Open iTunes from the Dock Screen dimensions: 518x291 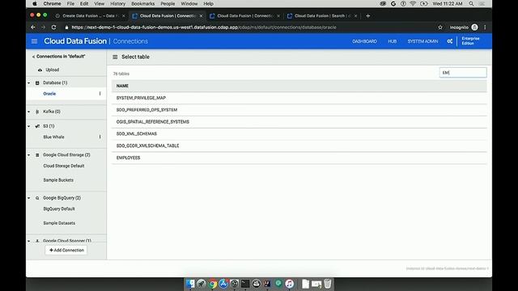[x=290, y=284]
